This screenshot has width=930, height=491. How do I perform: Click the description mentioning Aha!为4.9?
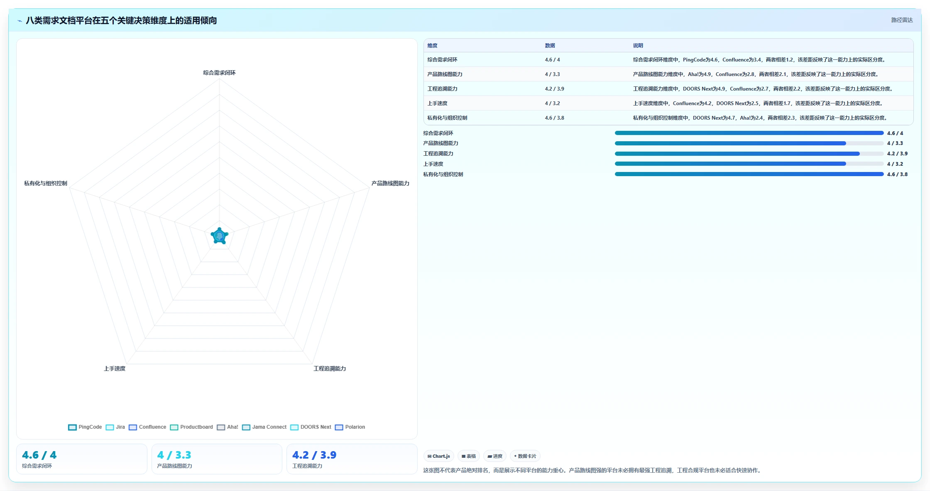756,74
